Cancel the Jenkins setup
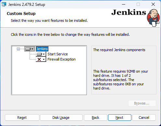161x126 pixels. pyautogui.click(x=144, y=118)
